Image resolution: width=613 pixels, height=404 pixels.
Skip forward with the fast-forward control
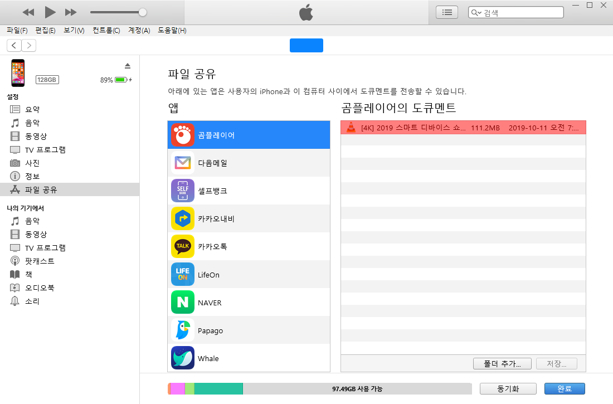click(70, 12)
